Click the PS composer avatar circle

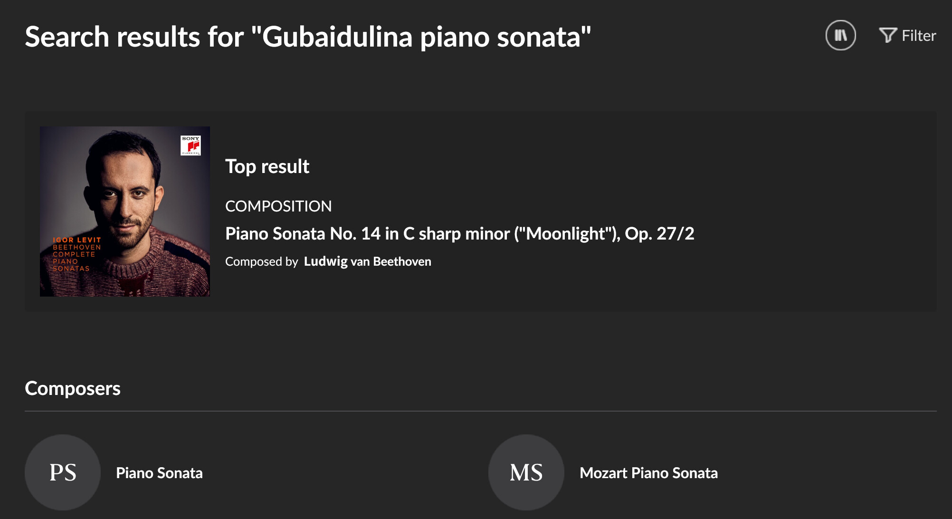coord(63,472)
